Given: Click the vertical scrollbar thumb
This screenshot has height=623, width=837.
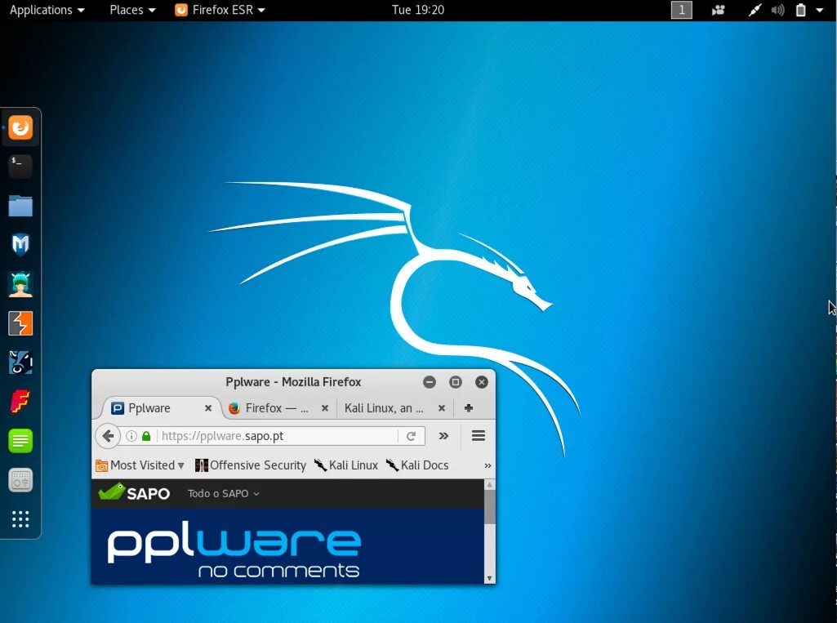Looking at the screenshot, I should [x=489, y=507].
